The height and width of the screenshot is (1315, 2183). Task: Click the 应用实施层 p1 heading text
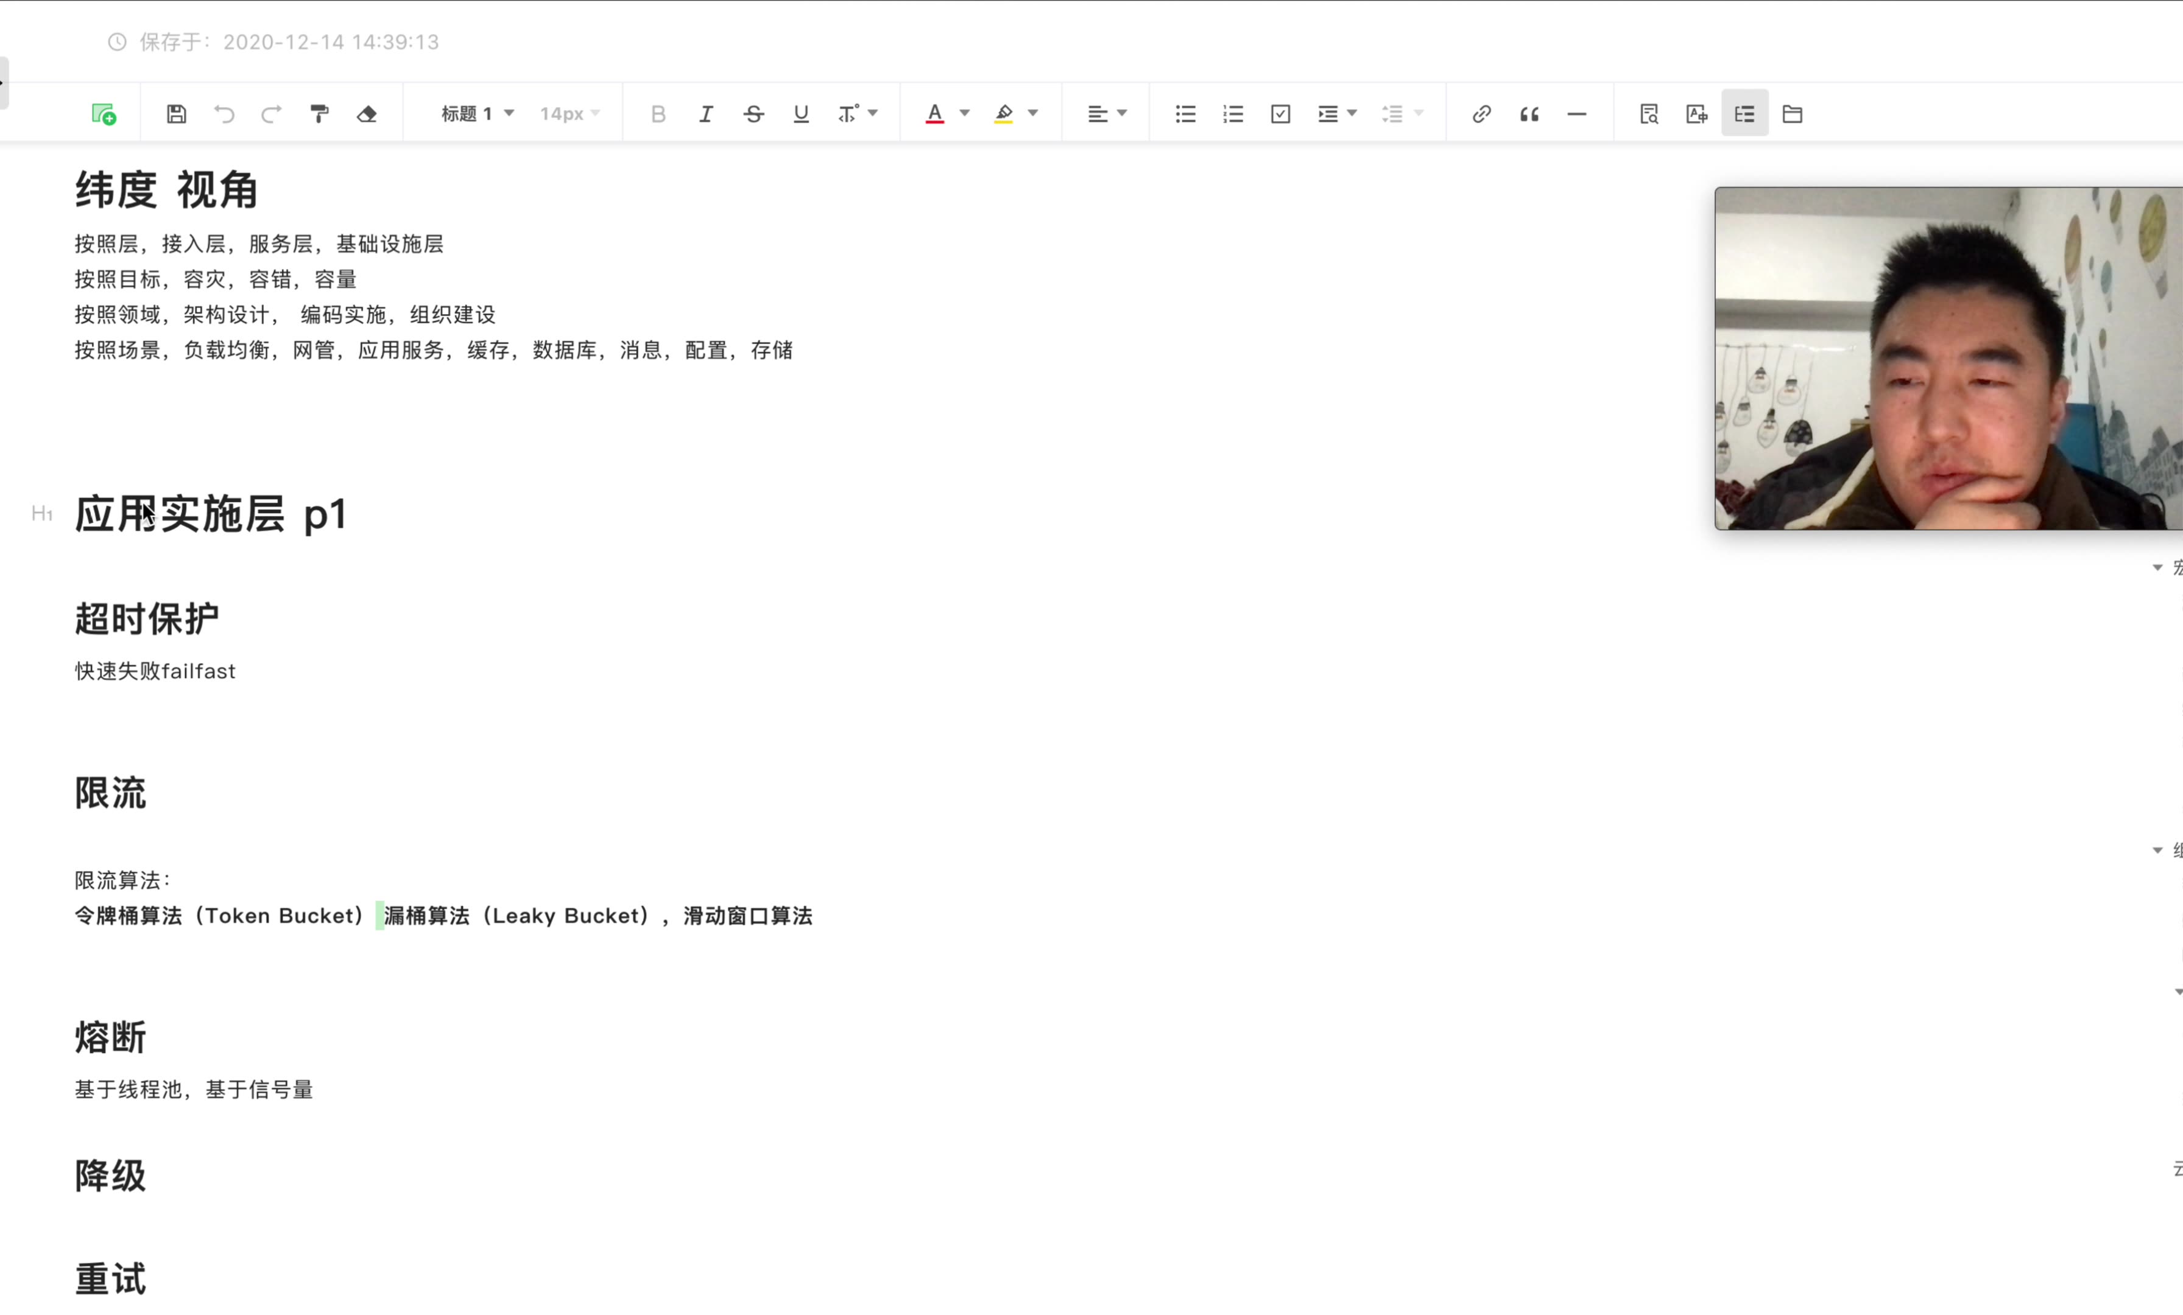click(210, 514)
